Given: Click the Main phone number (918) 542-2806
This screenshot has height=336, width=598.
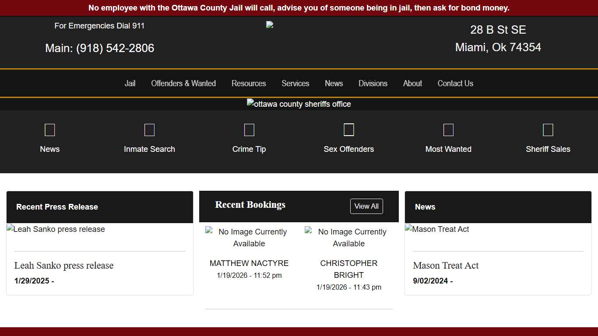Looking at the screenshot, I should point(115,48).
